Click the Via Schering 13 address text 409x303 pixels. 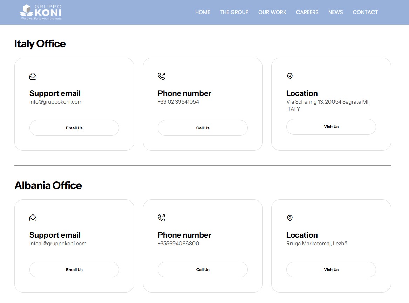(x=328, y=105)
